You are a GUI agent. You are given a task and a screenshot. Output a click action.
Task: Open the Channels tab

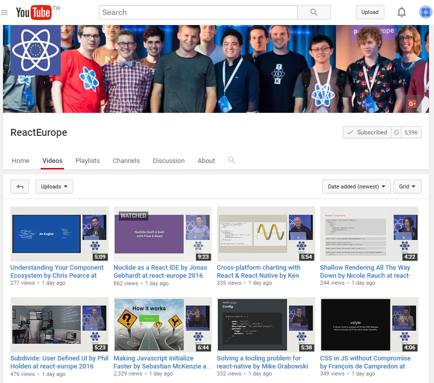click(x=126, y=160)
